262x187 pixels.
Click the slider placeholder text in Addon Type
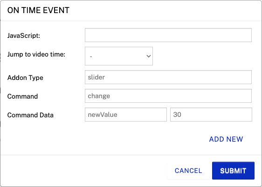(97, 77)
